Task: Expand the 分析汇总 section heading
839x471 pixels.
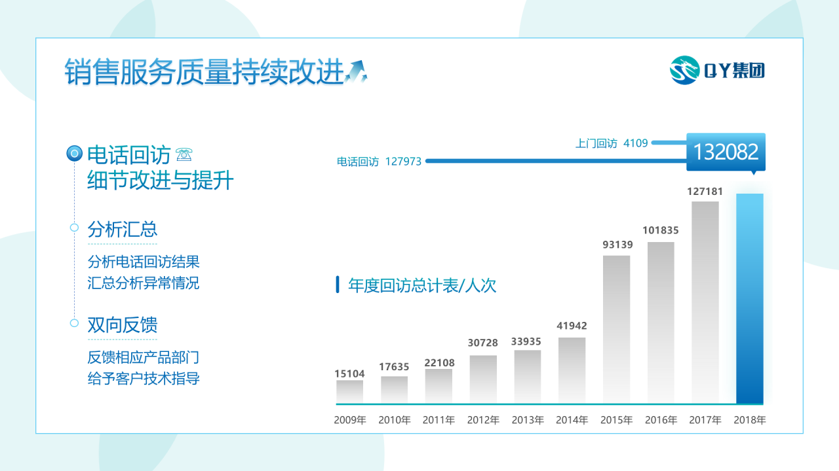Action: [x=122, y=229]
